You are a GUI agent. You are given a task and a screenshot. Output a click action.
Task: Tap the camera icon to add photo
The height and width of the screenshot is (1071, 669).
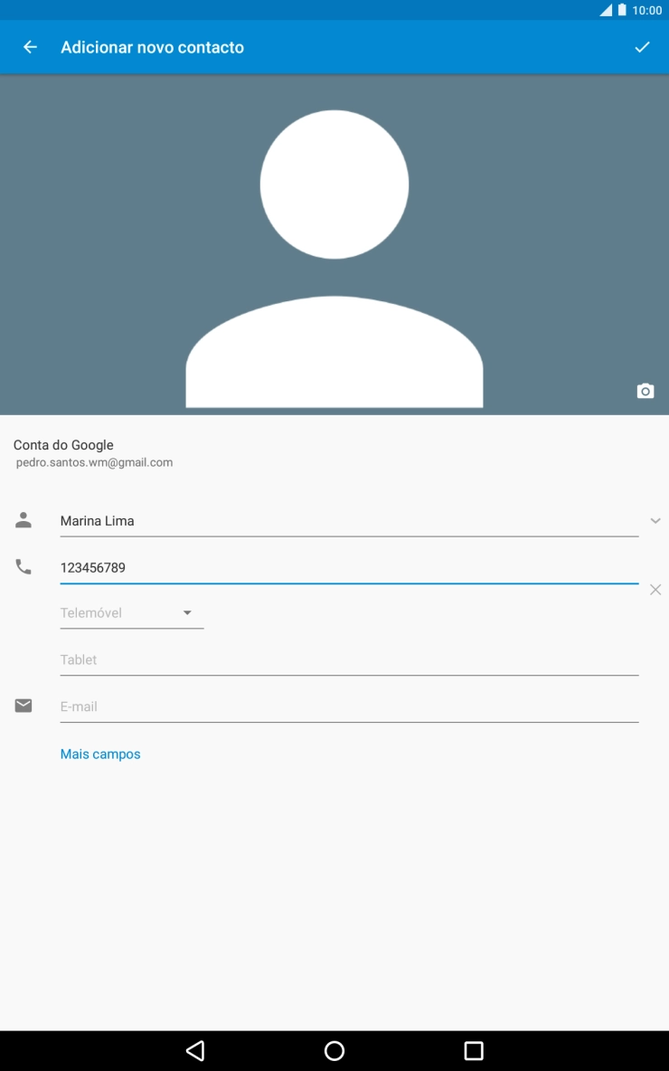pos(645,391)
